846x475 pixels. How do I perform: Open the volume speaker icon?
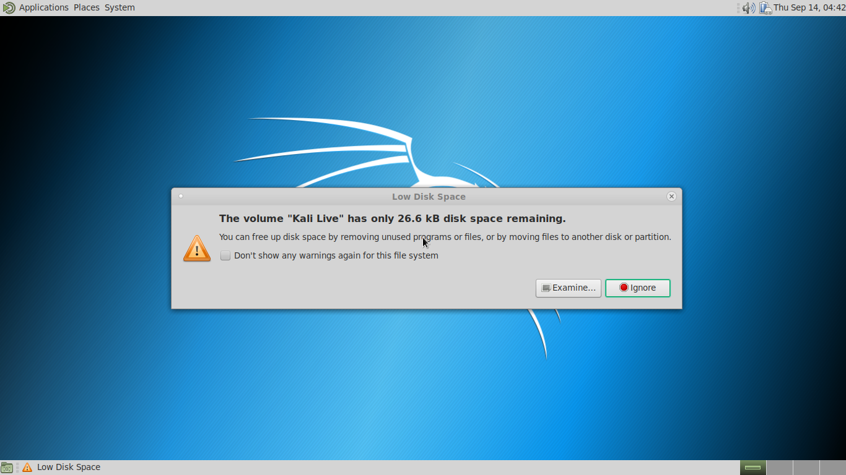pyautogui.click(x=749, y=7)
